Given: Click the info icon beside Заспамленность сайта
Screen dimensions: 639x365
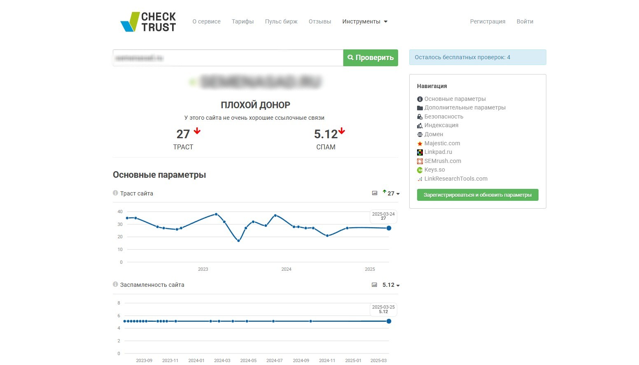Looking at the screenshot, I should point(115,284).
